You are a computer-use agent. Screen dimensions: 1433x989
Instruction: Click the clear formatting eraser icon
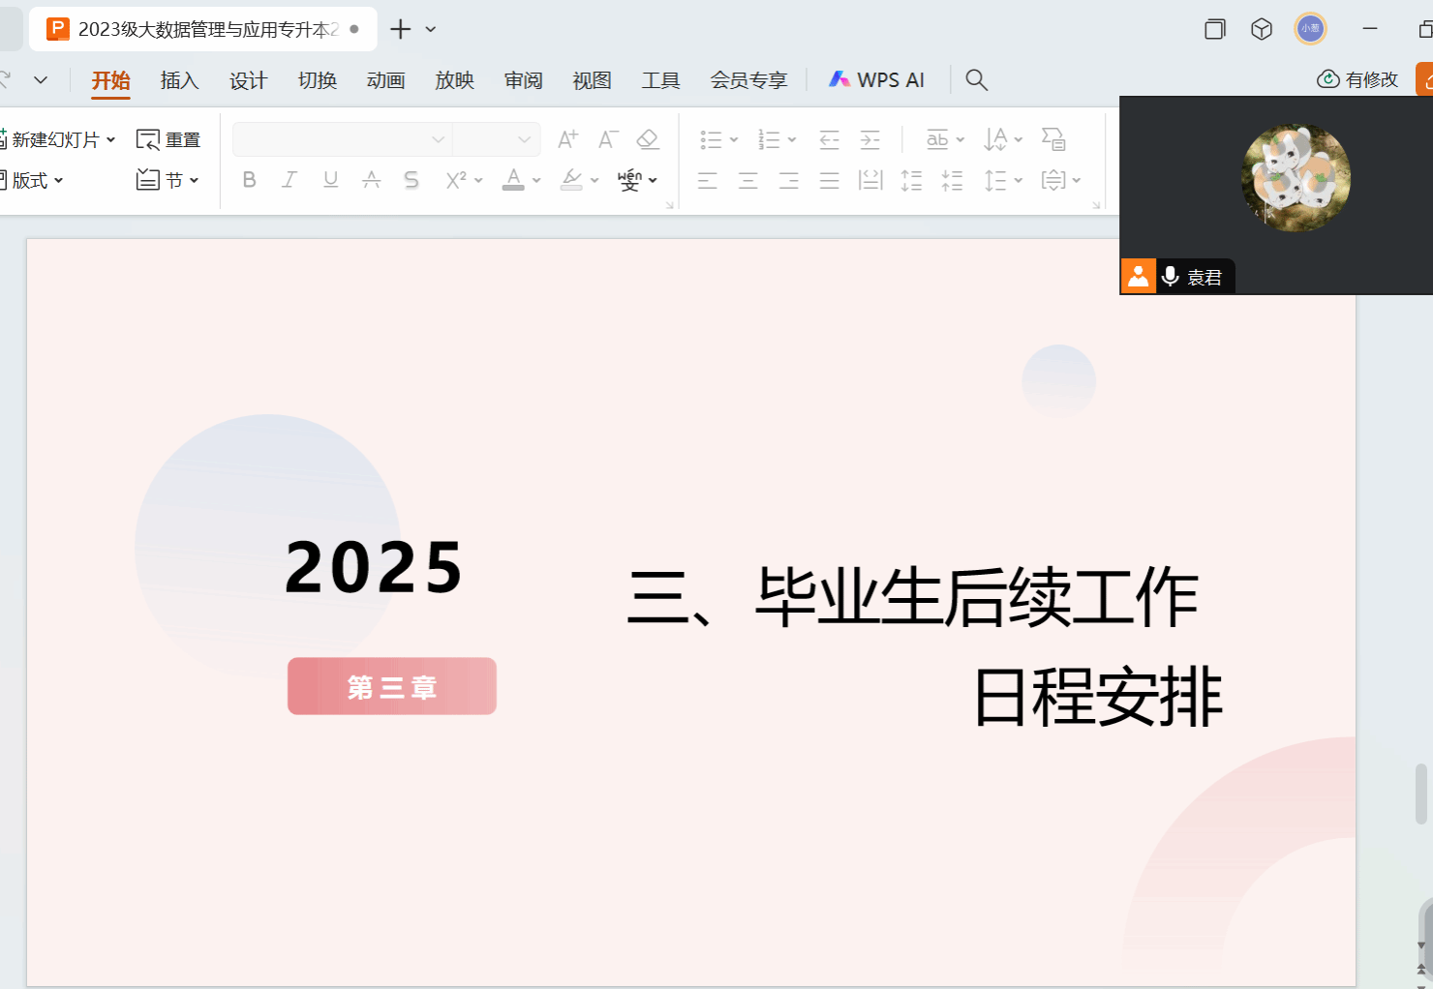point(648,139)
